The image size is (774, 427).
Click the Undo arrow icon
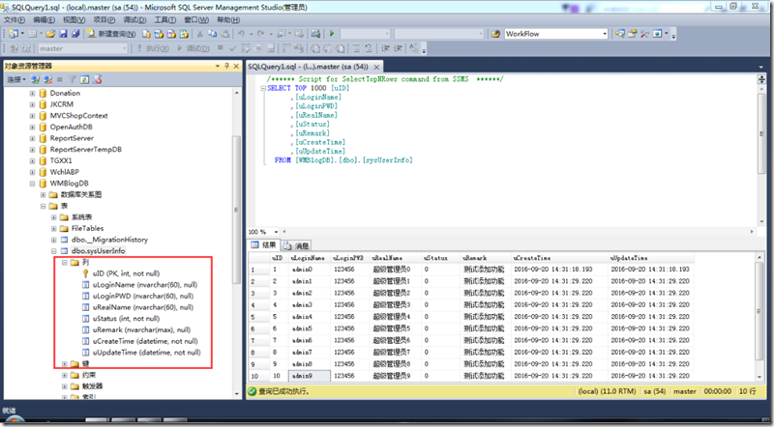tap(241, 34)
